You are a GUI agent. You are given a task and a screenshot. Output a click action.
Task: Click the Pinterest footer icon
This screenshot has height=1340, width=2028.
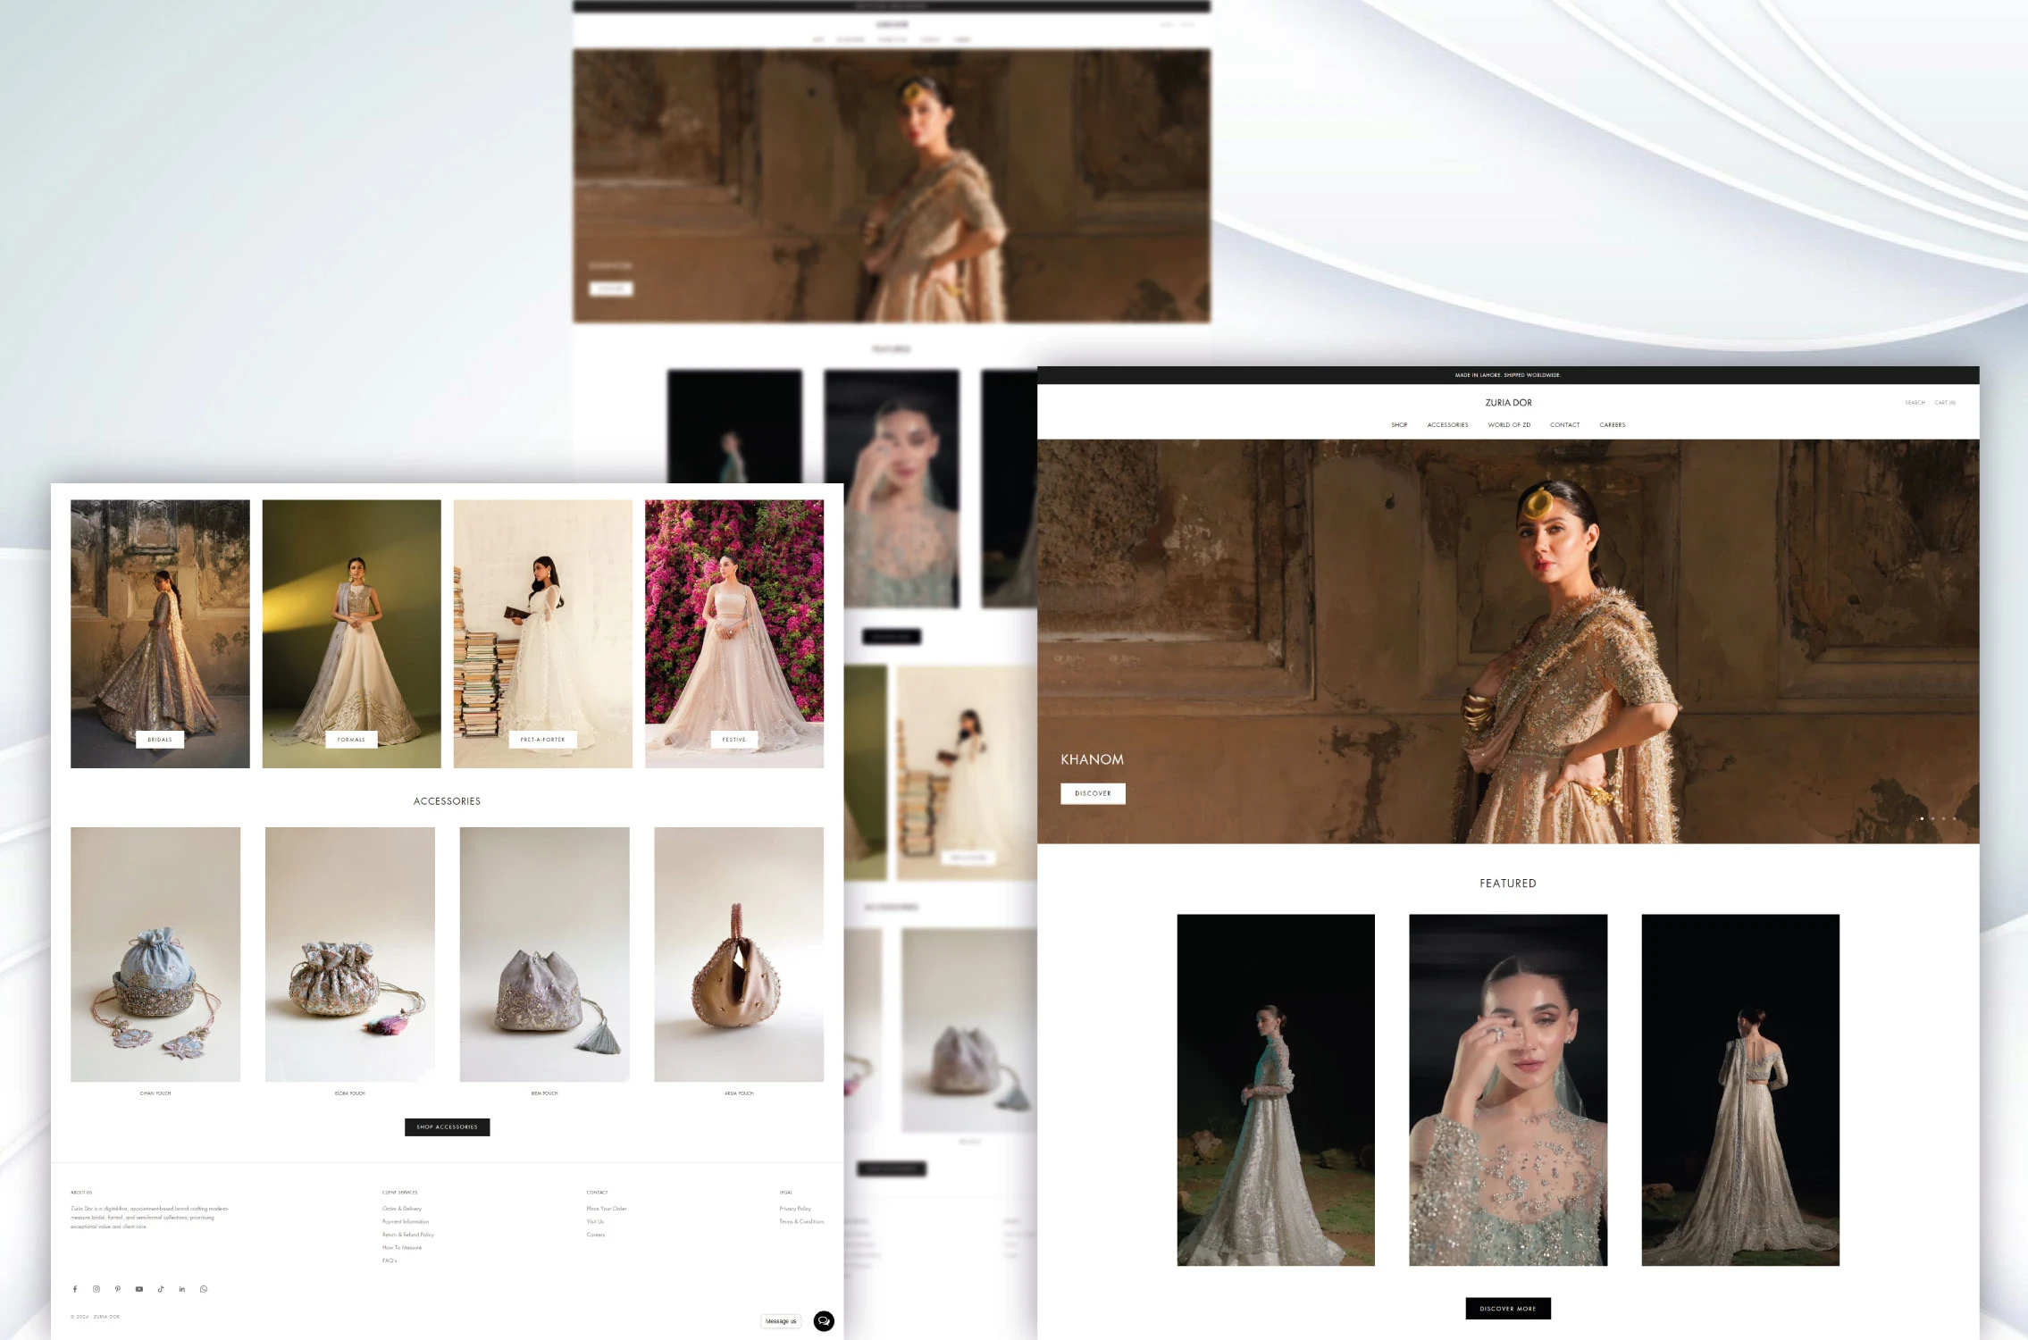[118, 1289]
